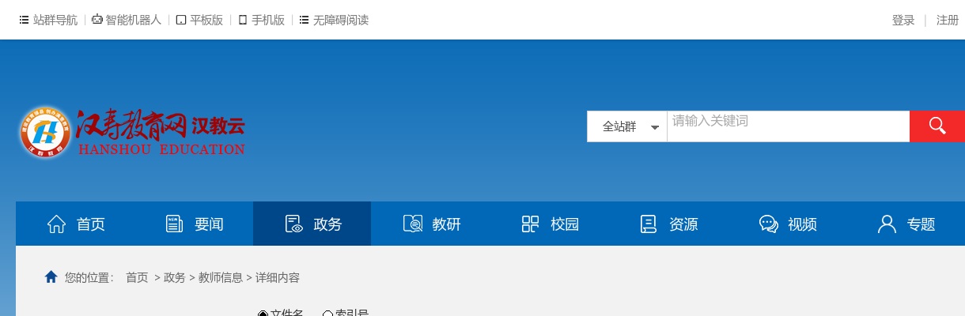Click the keyword search input field

(787, 126)
